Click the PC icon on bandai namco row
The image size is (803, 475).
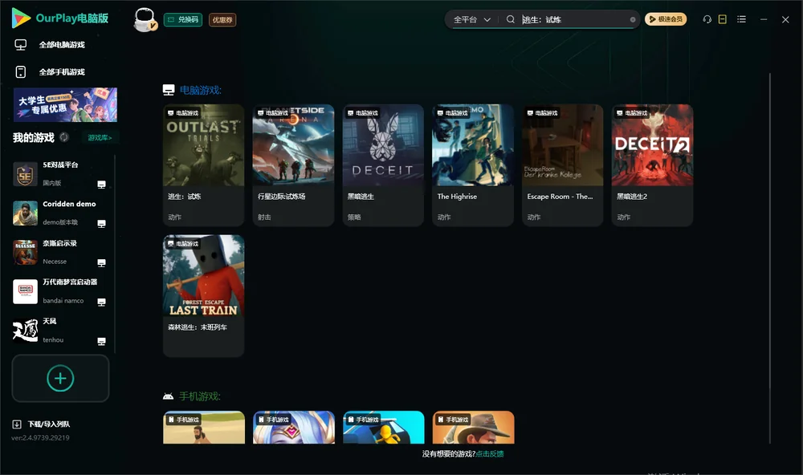coord(101,302)
